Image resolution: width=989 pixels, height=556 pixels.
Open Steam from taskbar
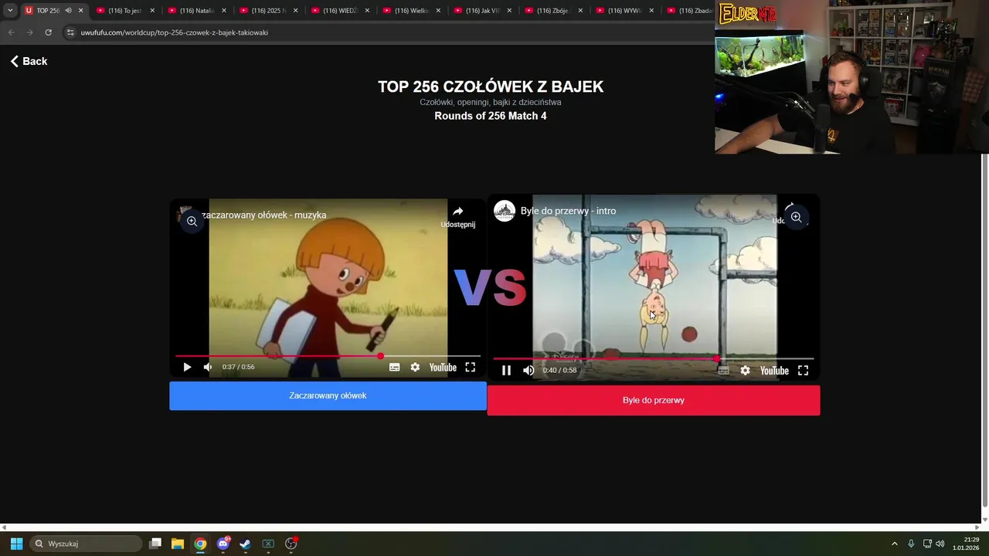point(246,544)
